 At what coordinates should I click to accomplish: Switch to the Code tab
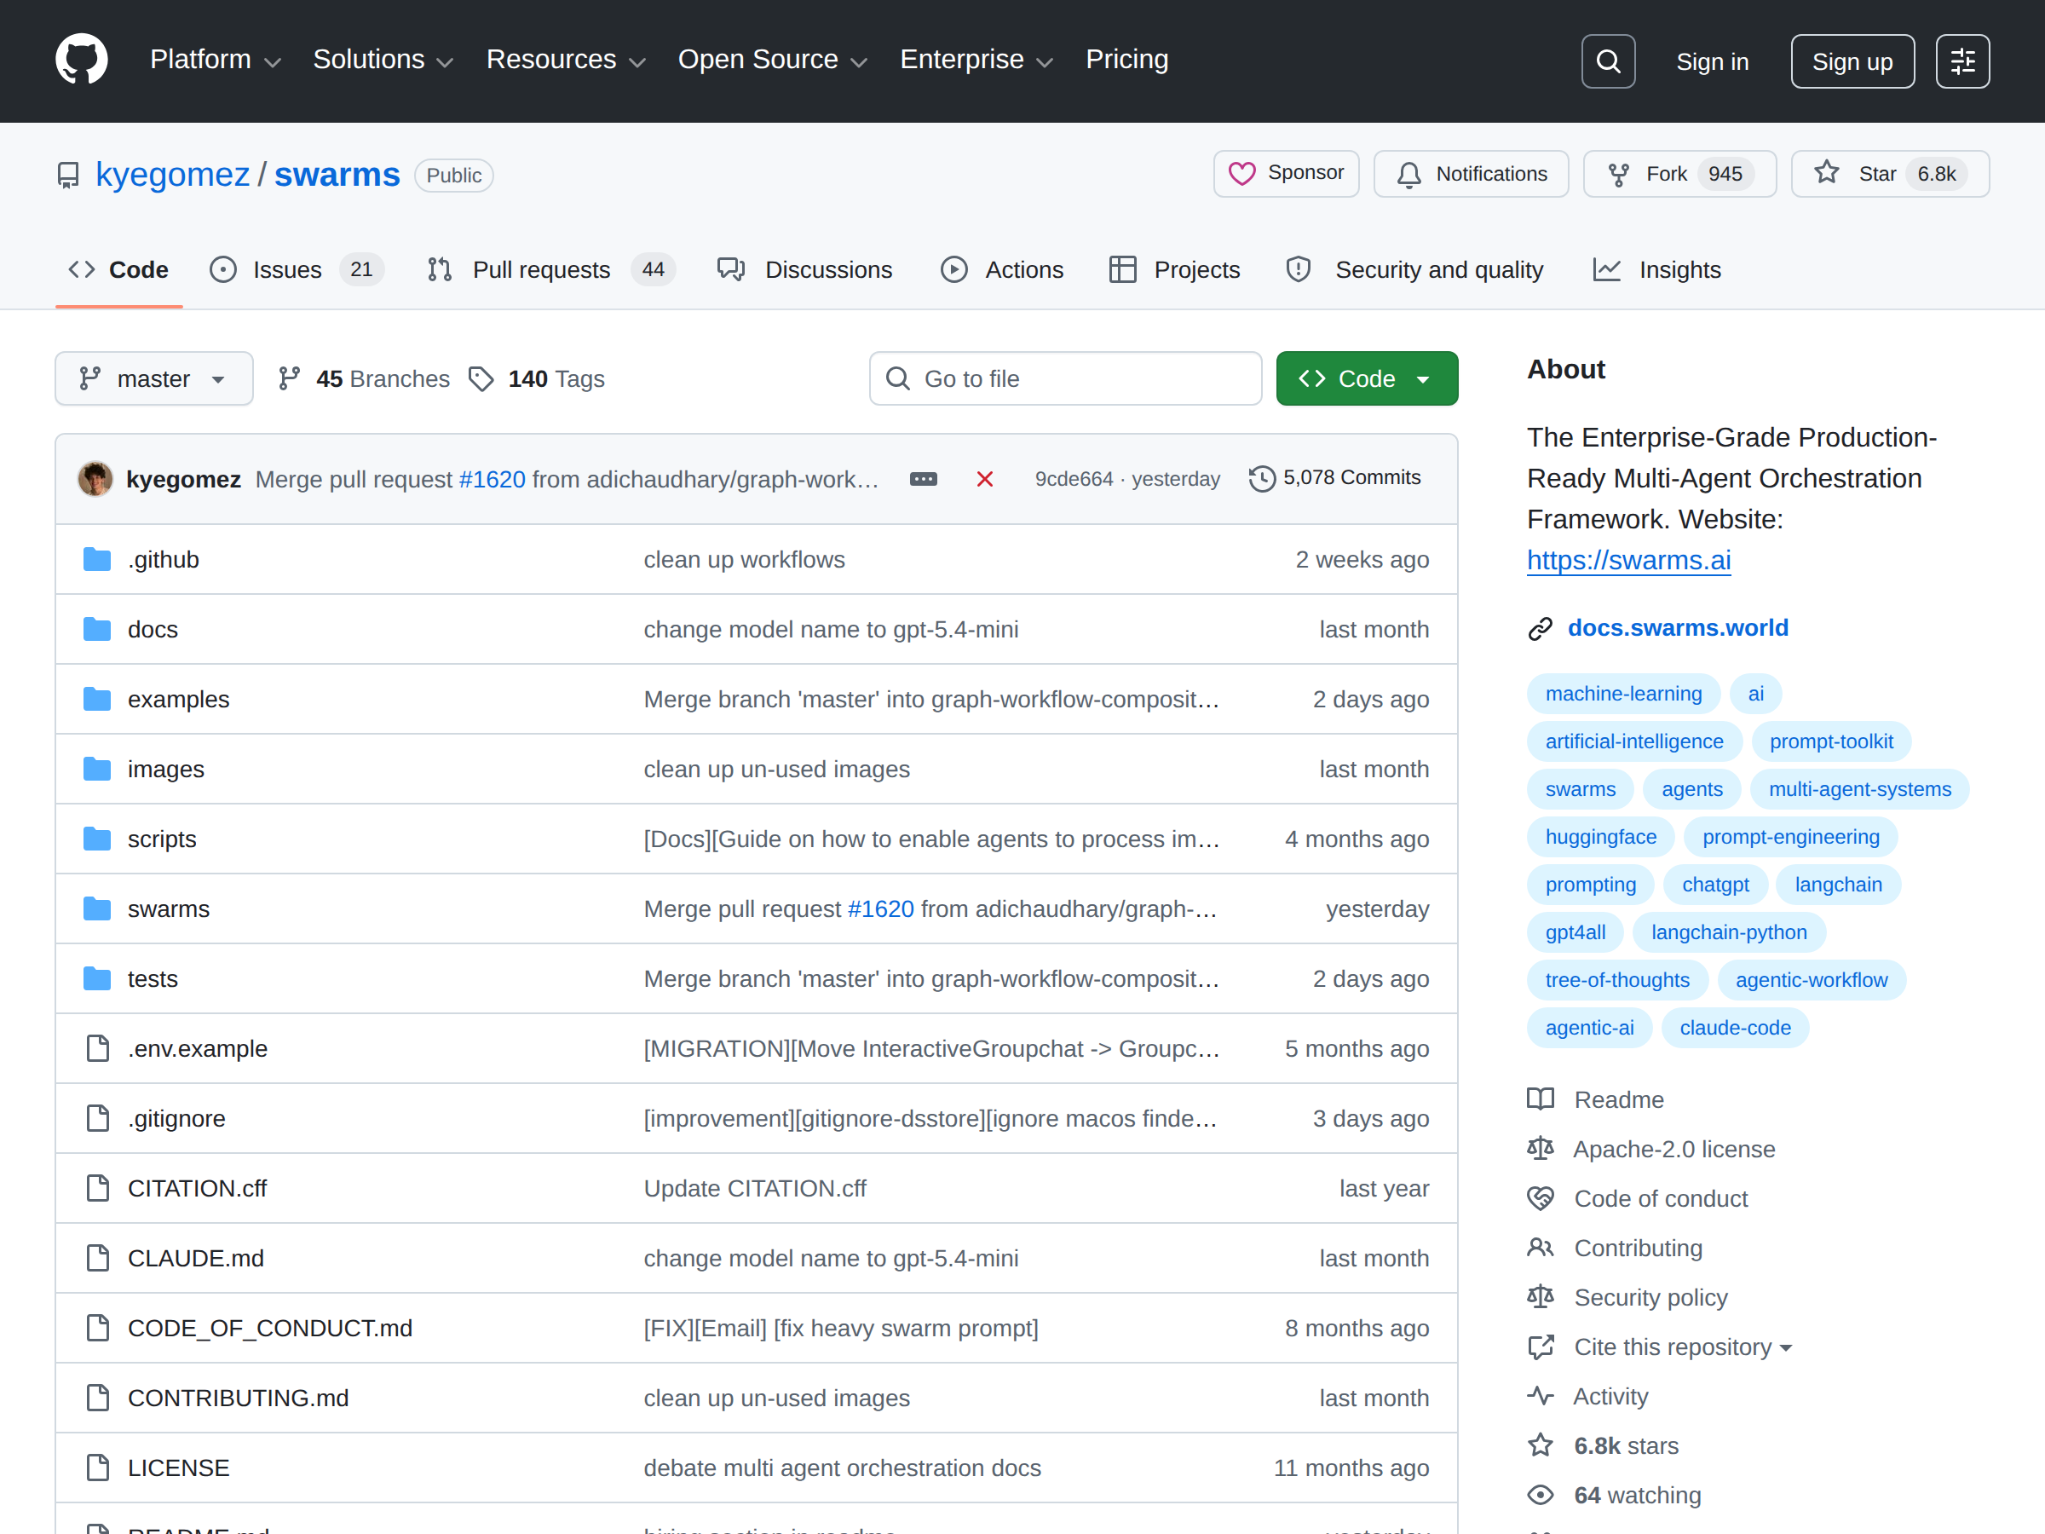[x=119, y=270]
